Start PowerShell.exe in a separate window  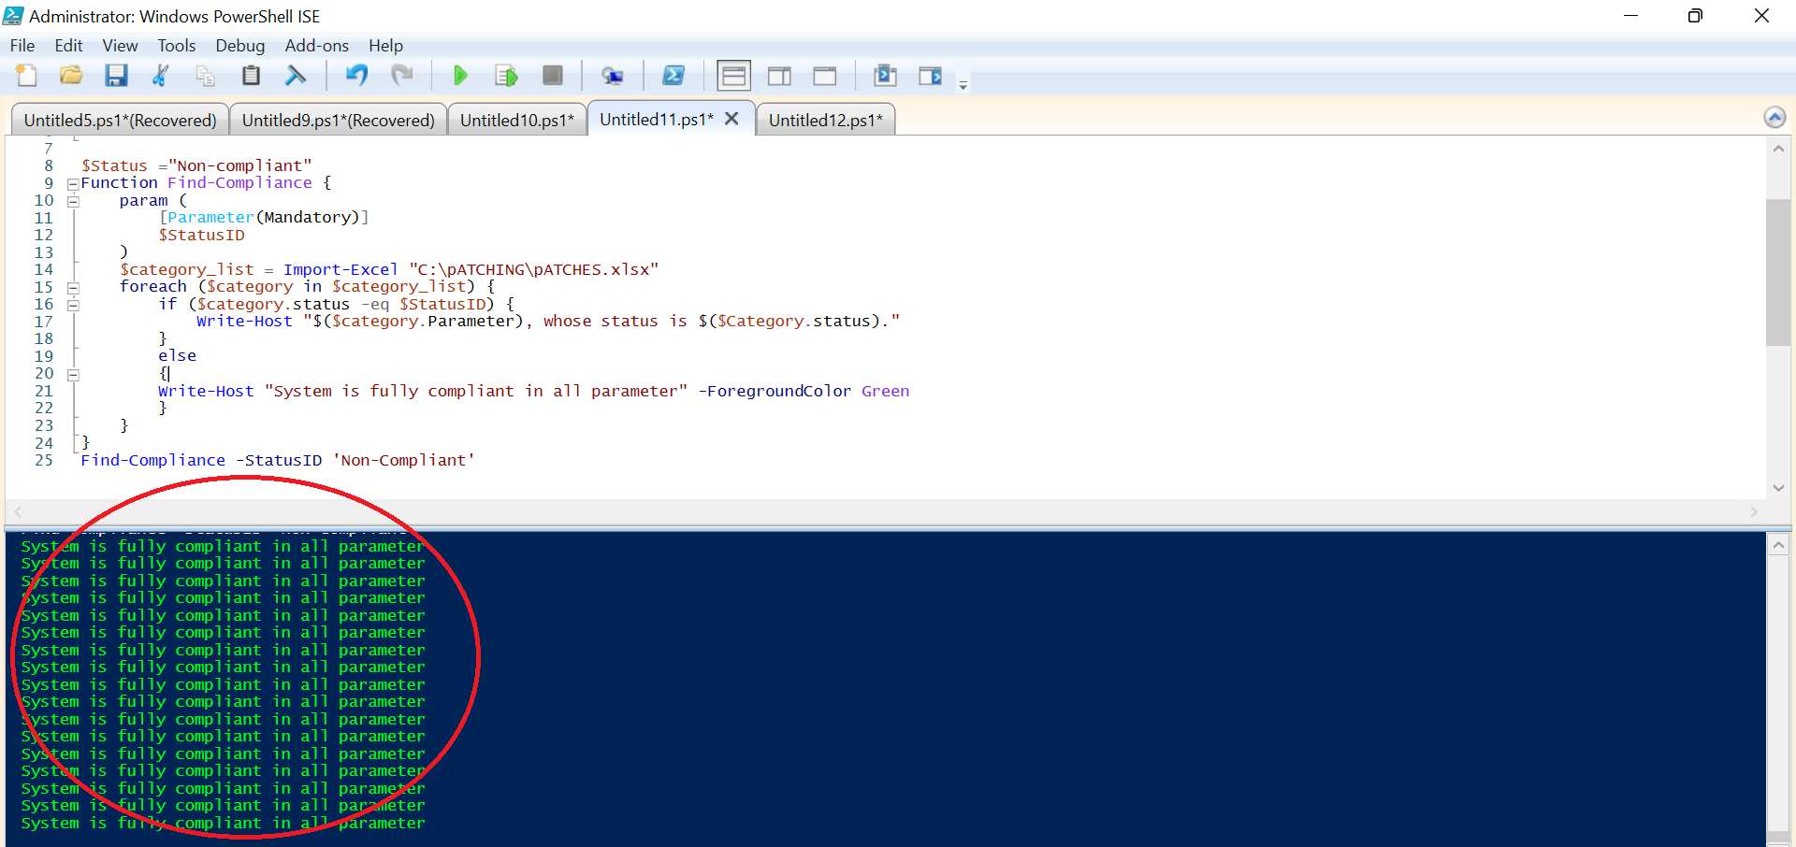673,76
